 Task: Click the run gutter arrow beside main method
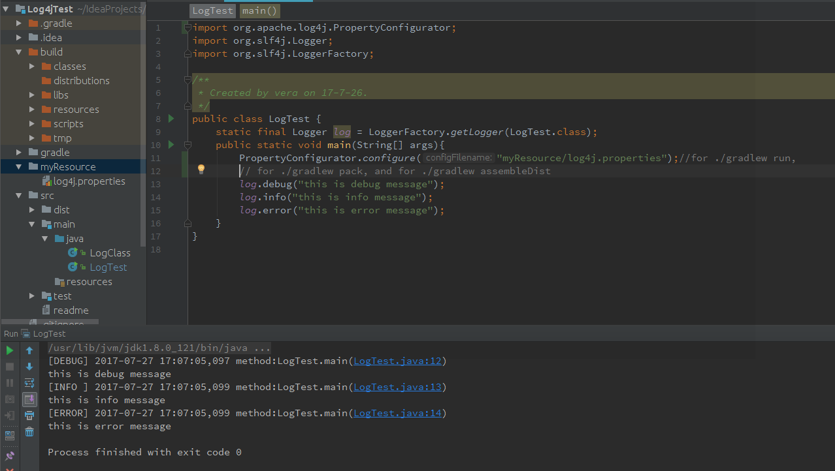click(171, 145)
